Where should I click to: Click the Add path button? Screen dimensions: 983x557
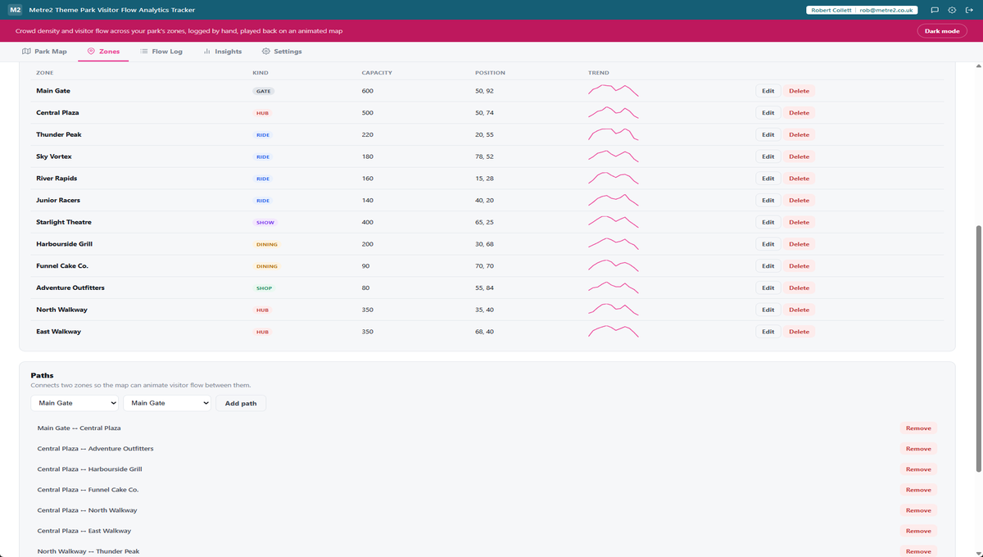click(241, 403)
